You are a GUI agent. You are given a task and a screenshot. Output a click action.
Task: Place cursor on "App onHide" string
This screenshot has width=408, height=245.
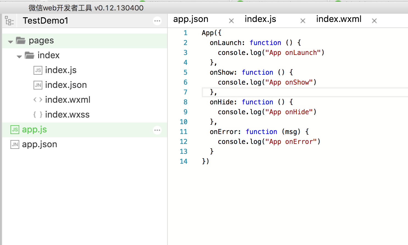[x=289, y=112]
